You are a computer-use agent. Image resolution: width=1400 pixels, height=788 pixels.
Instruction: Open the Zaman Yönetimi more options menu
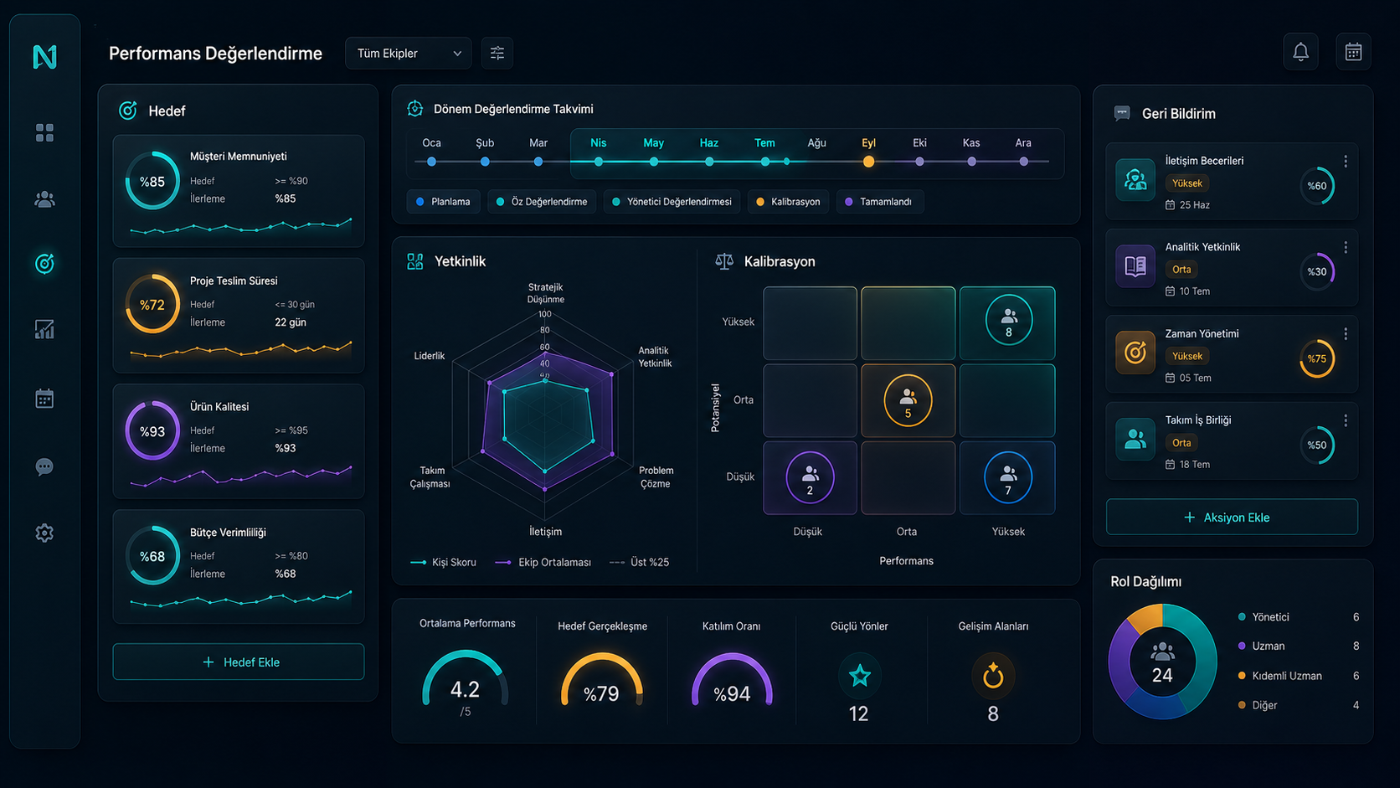click(x=1346, y=333)
